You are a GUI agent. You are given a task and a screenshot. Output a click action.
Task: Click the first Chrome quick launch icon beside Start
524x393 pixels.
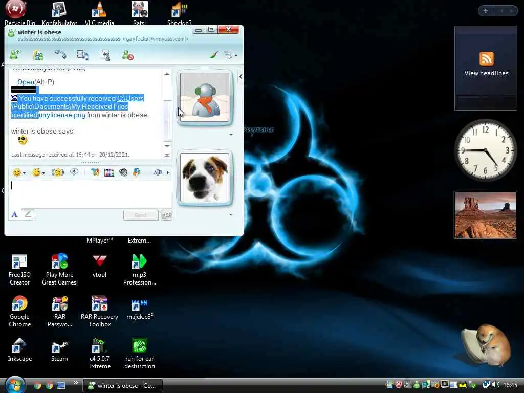coord(37,386)
